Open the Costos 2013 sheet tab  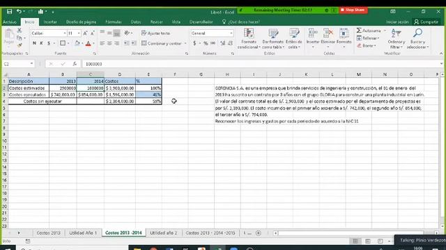click(x=49, y=233)
